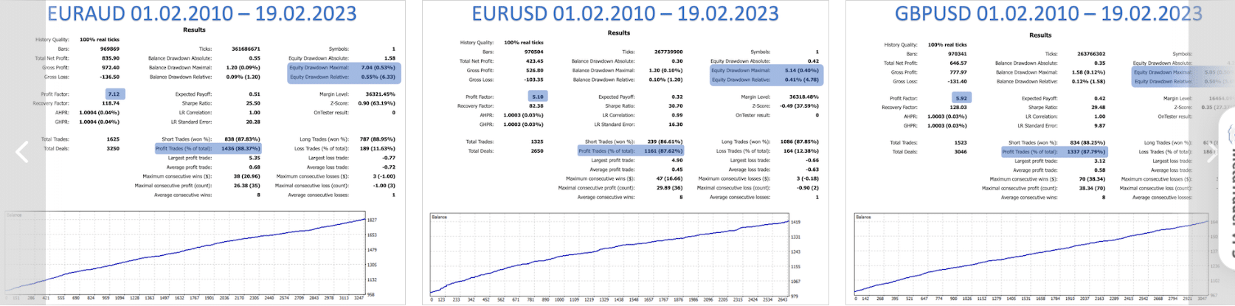Click the EURAUD 01.02.2010 – 19.02.2023 heading
The image size is (1235, 306).
202,14
